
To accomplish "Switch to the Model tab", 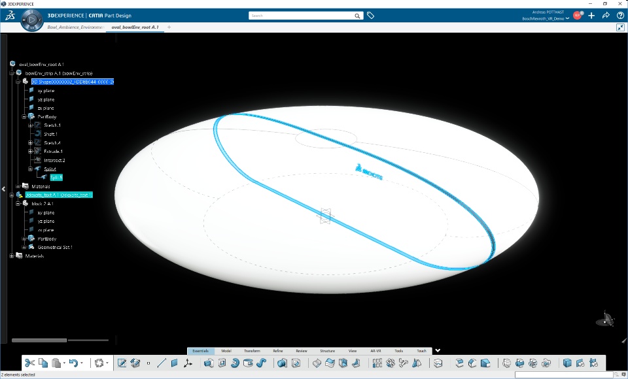I will click(226, 351).
